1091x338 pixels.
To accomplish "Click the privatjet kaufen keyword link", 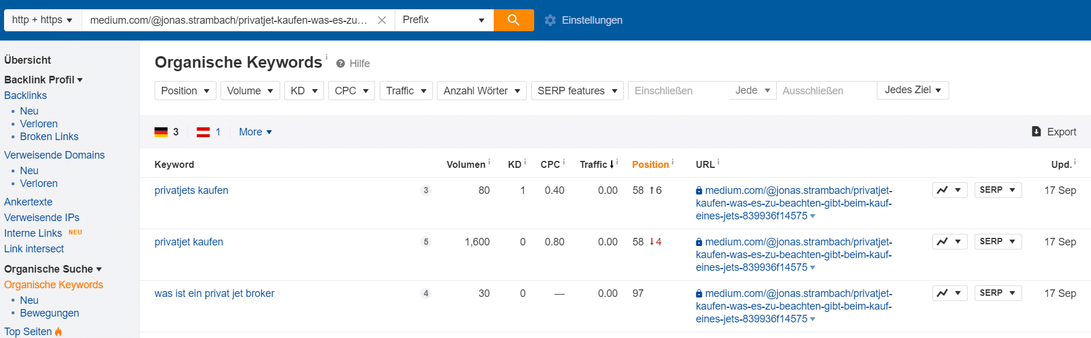I will click(189, 242).
